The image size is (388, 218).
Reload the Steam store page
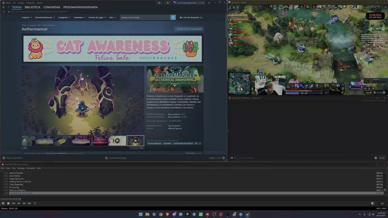point(4,12)
